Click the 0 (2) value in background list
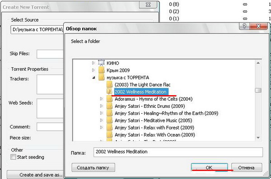The image size is (271, 179). (x=174, y=12)
